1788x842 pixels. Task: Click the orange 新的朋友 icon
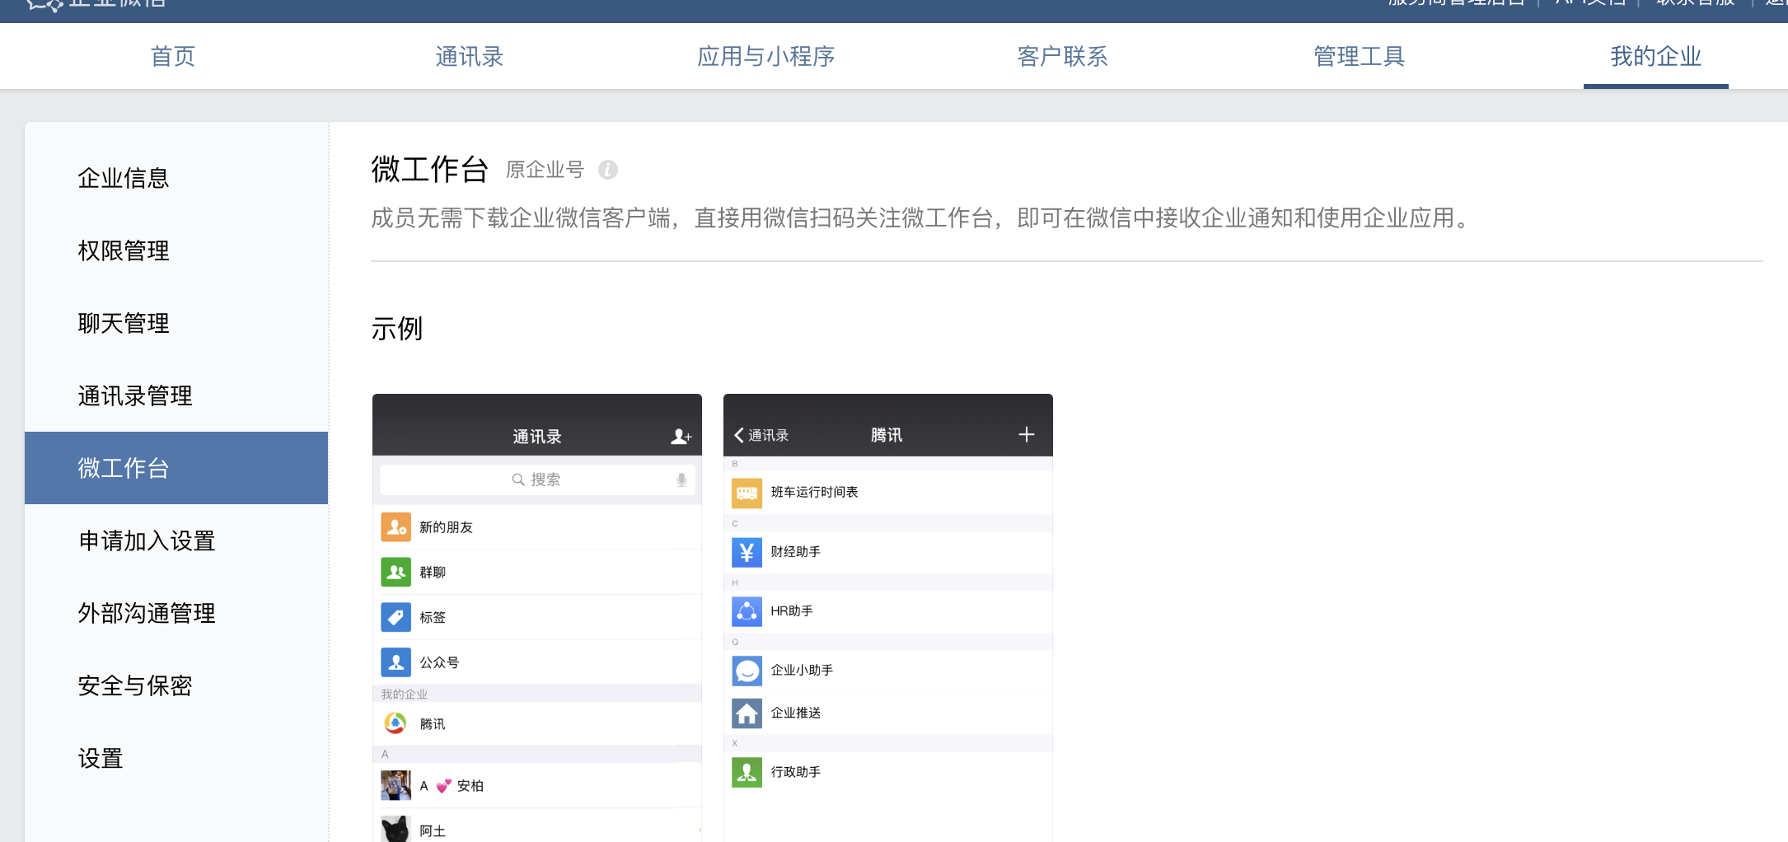396,526
